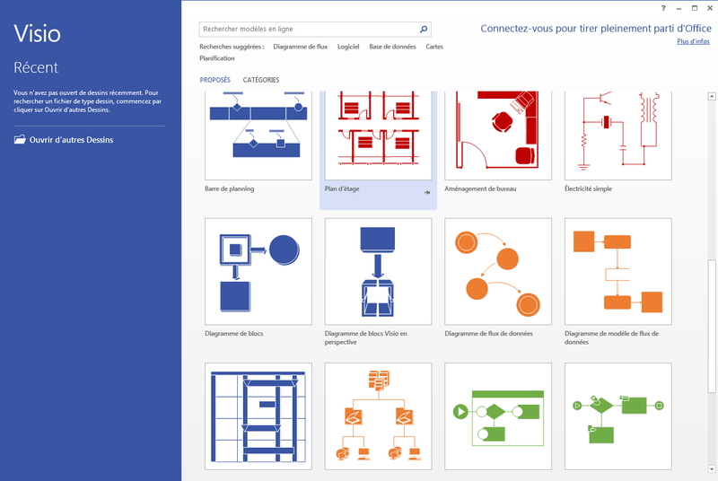Viewport: 718px width, 481px height.
Task: Select the orange network tree template thumbnail
Action: 378,416
